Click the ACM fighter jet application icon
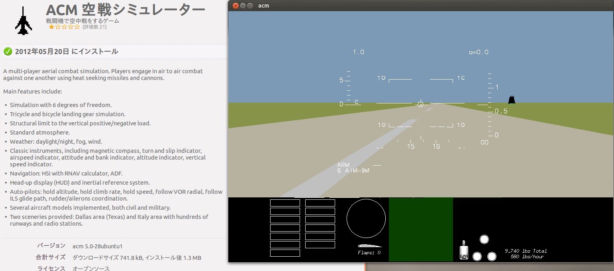Image resolution: width=614 pixels, height=271 pixels. tap(24, 20)
